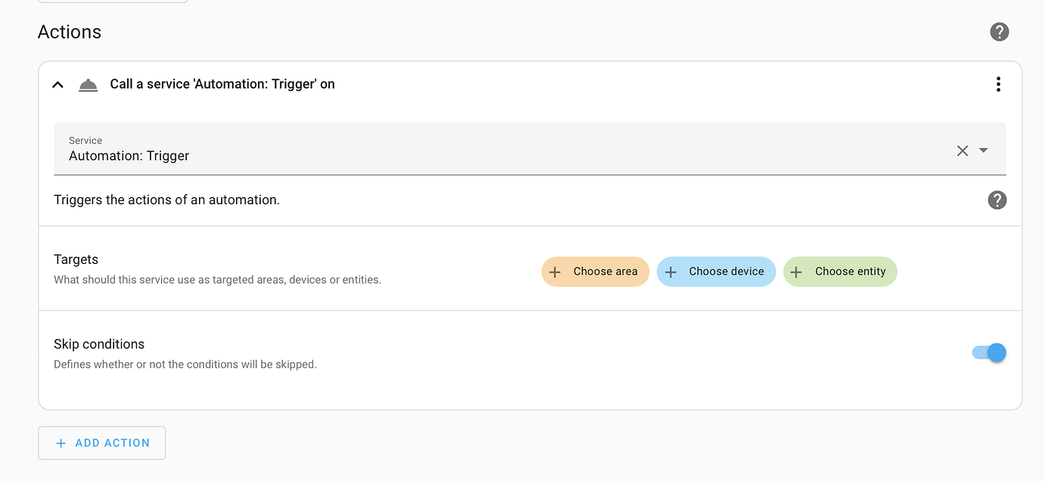Image resolution: width=1044 pixels, height=481 pixels.
Task: Click the plus icon inside ADD ACTION
Action: pos(61,443)
